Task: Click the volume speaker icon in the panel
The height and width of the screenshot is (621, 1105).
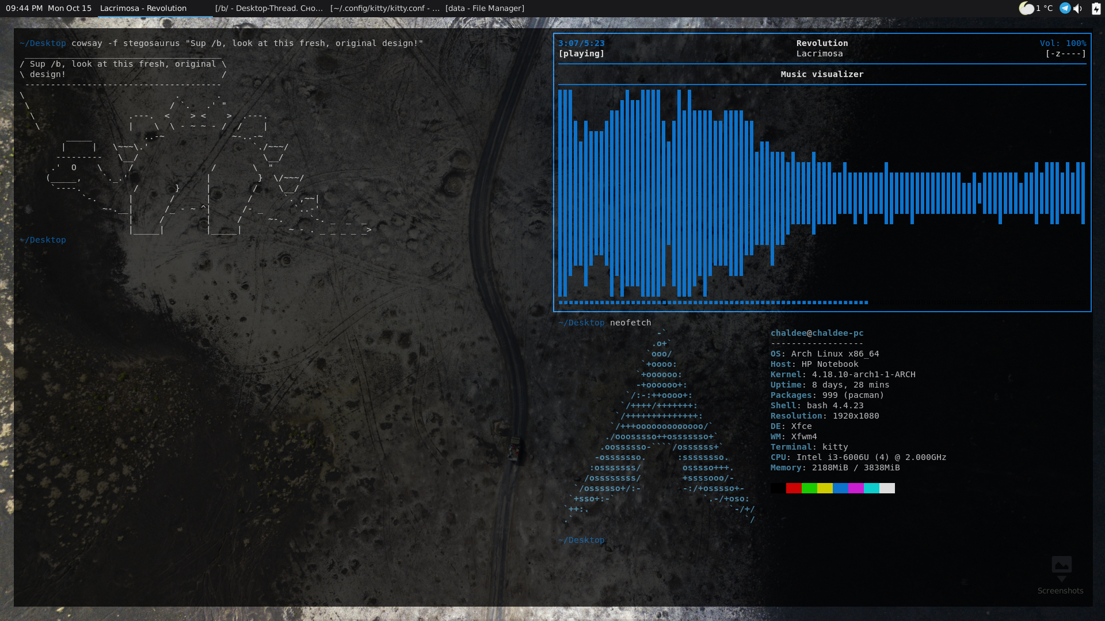Action: coord(1078,8)
